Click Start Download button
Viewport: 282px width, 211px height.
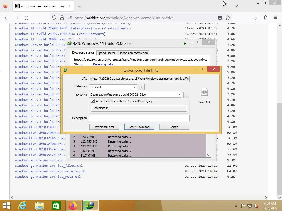click(139, 127)
